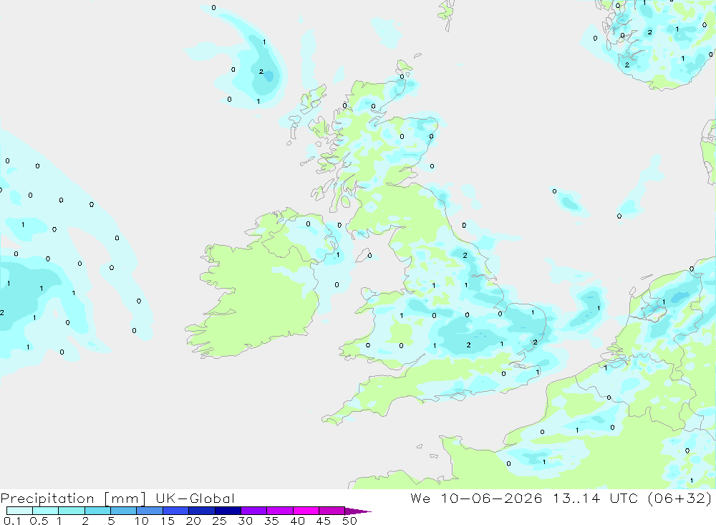Choose the 2–5 mm legend color swatch
This screenshot has height=525, width=716.
pyautogui.click(x=97, y=511)
